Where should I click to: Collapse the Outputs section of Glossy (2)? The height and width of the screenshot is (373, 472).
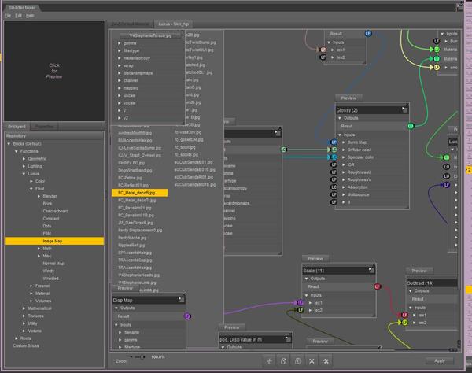point(340,118)
